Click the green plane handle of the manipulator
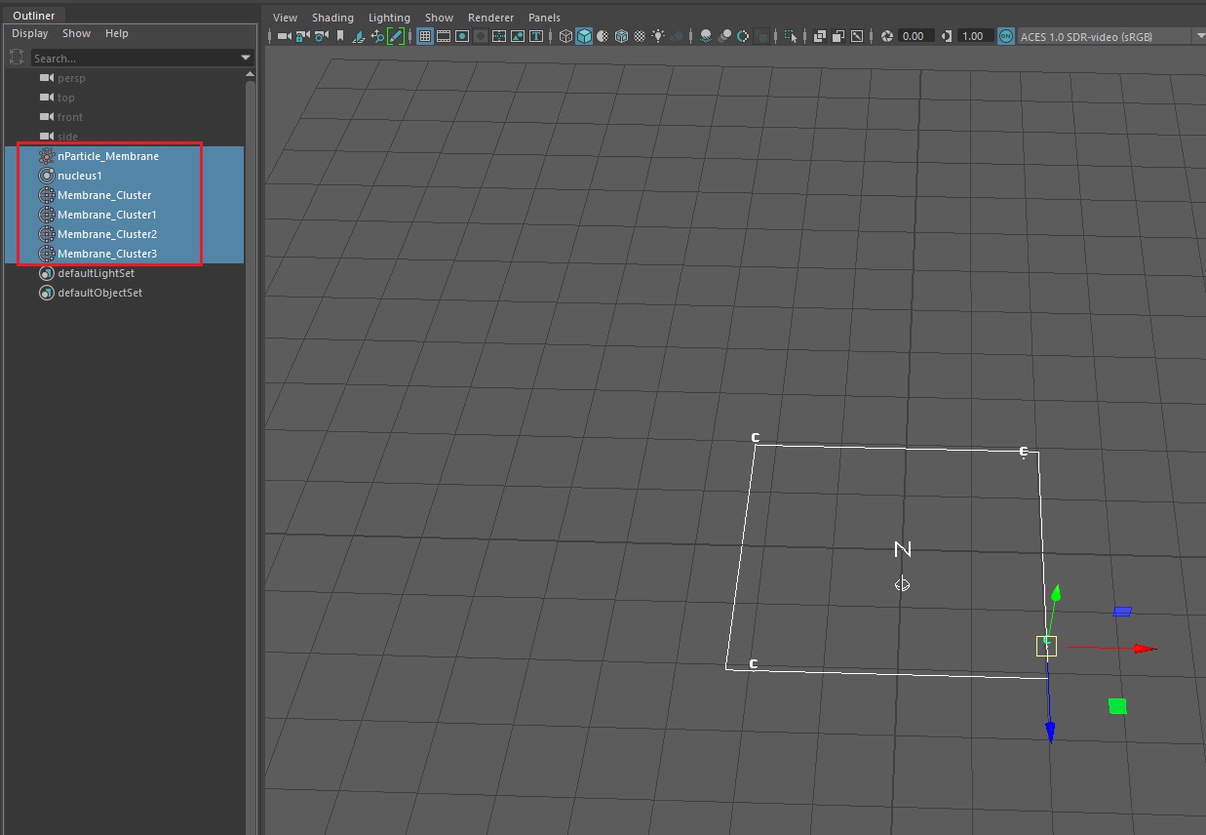This screenshot has width=1206, height=835. pyautogui.click(x=1117, y=706)
